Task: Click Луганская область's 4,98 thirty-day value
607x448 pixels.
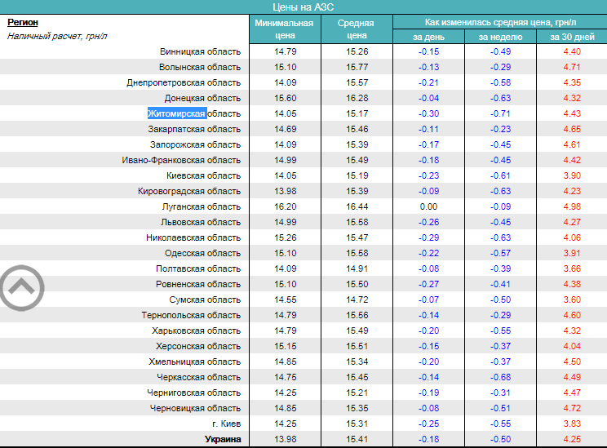Action: click(571, 206)
